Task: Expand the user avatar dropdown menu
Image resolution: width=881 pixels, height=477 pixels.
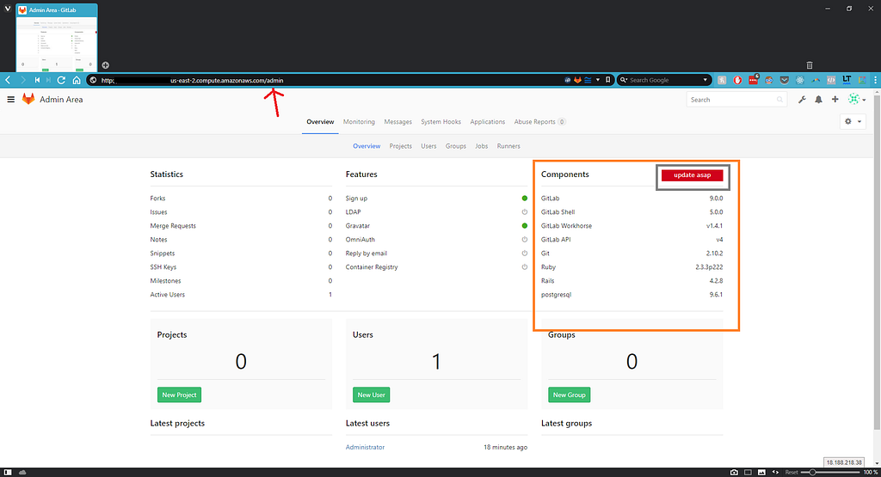Action: (857, 100)
